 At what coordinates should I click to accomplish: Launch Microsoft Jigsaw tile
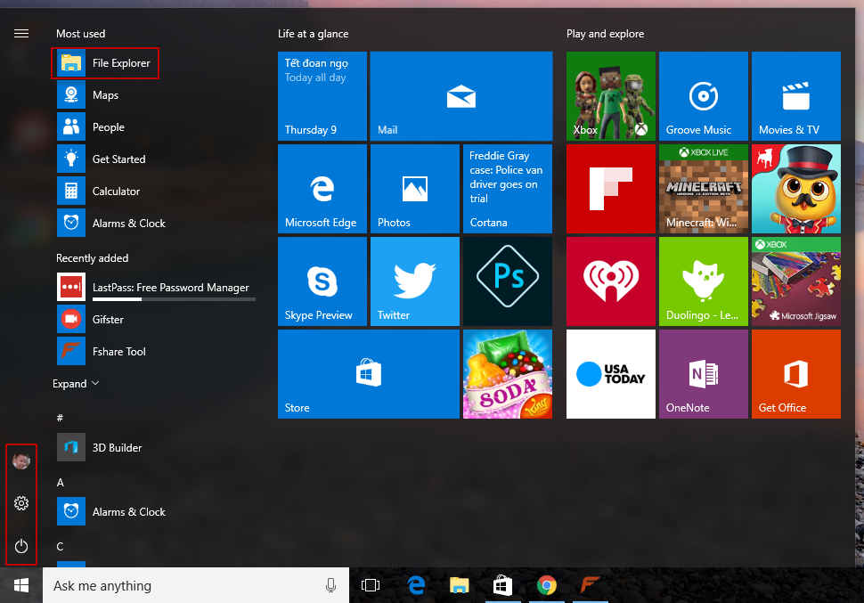click(x=796, y=281)
